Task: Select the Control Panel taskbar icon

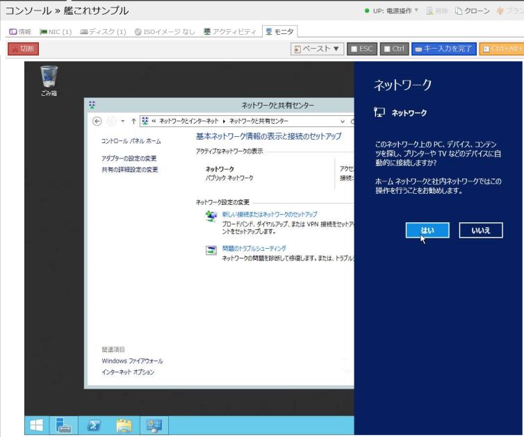Action: [154, 425]
